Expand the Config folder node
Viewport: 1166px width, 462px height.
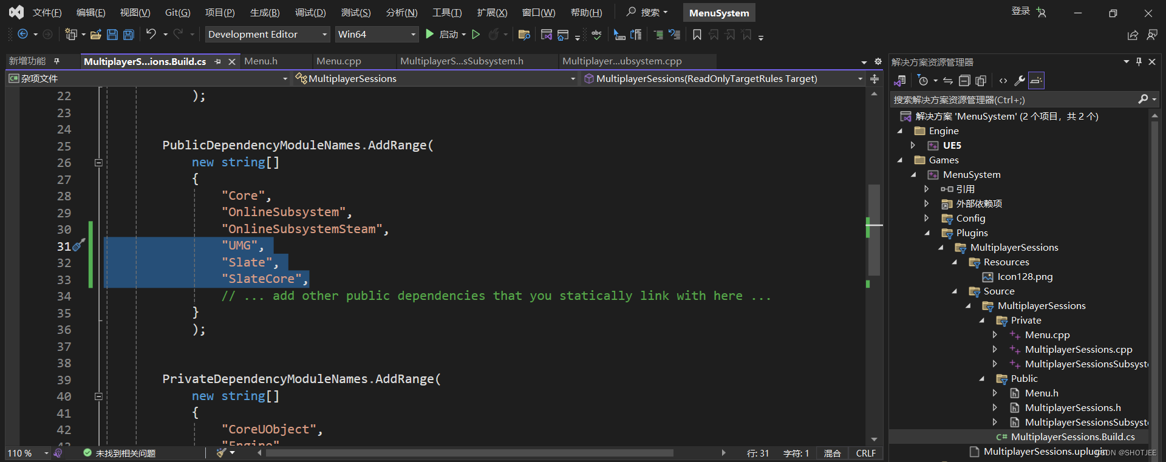(927, 218)
